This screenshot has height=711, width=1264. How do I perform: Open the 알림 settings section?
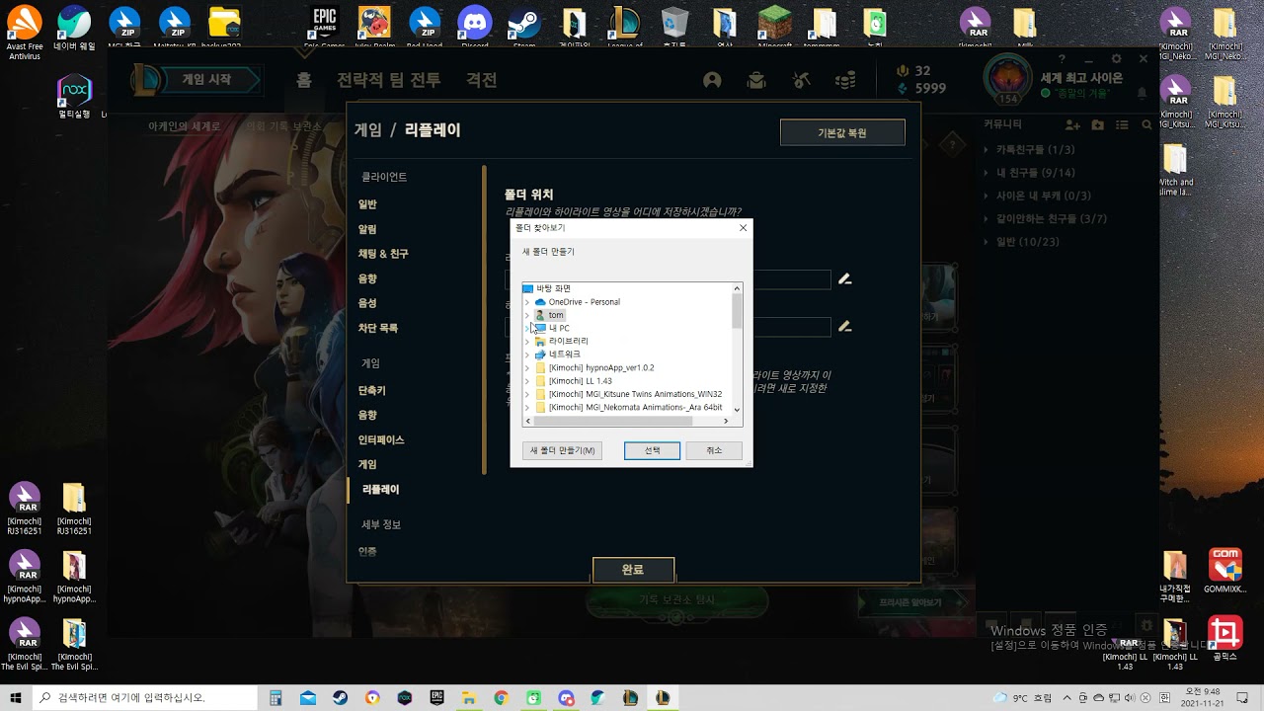point(367,229)
